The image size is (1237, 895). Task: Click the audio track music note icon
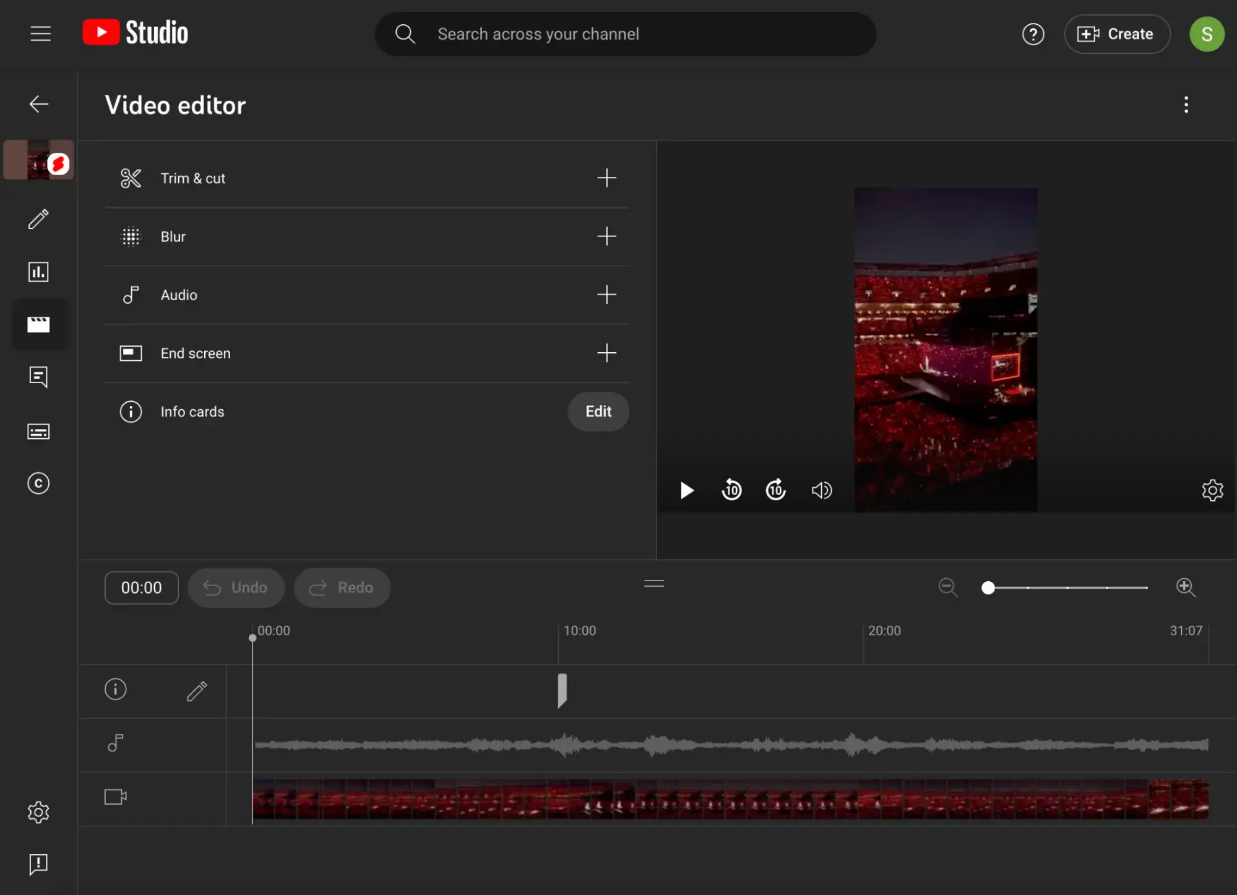pyautogui.click(x=115, y=743)
